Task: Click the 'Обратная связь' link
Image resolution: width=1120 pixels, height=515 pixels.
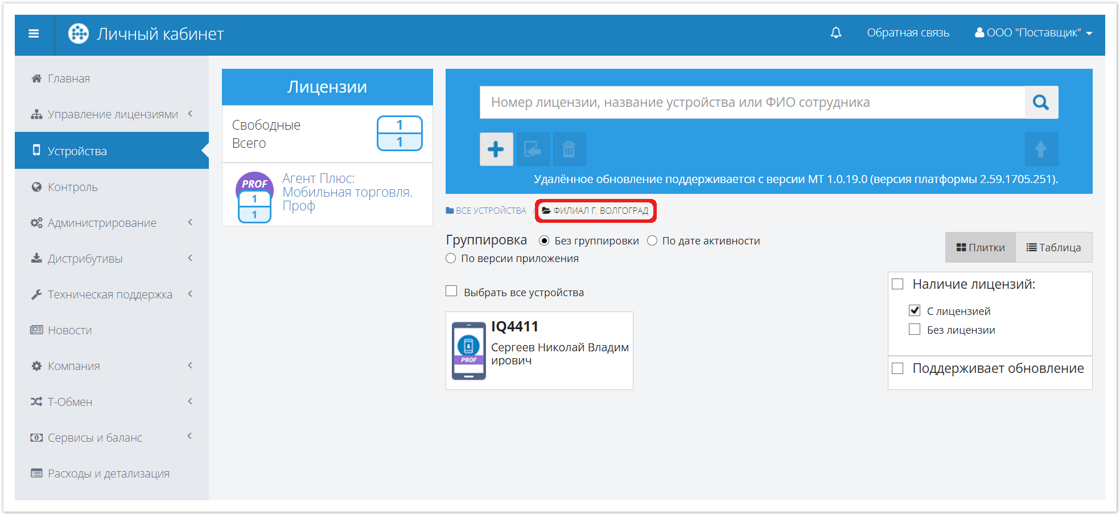Action: (x=908, y=33)
